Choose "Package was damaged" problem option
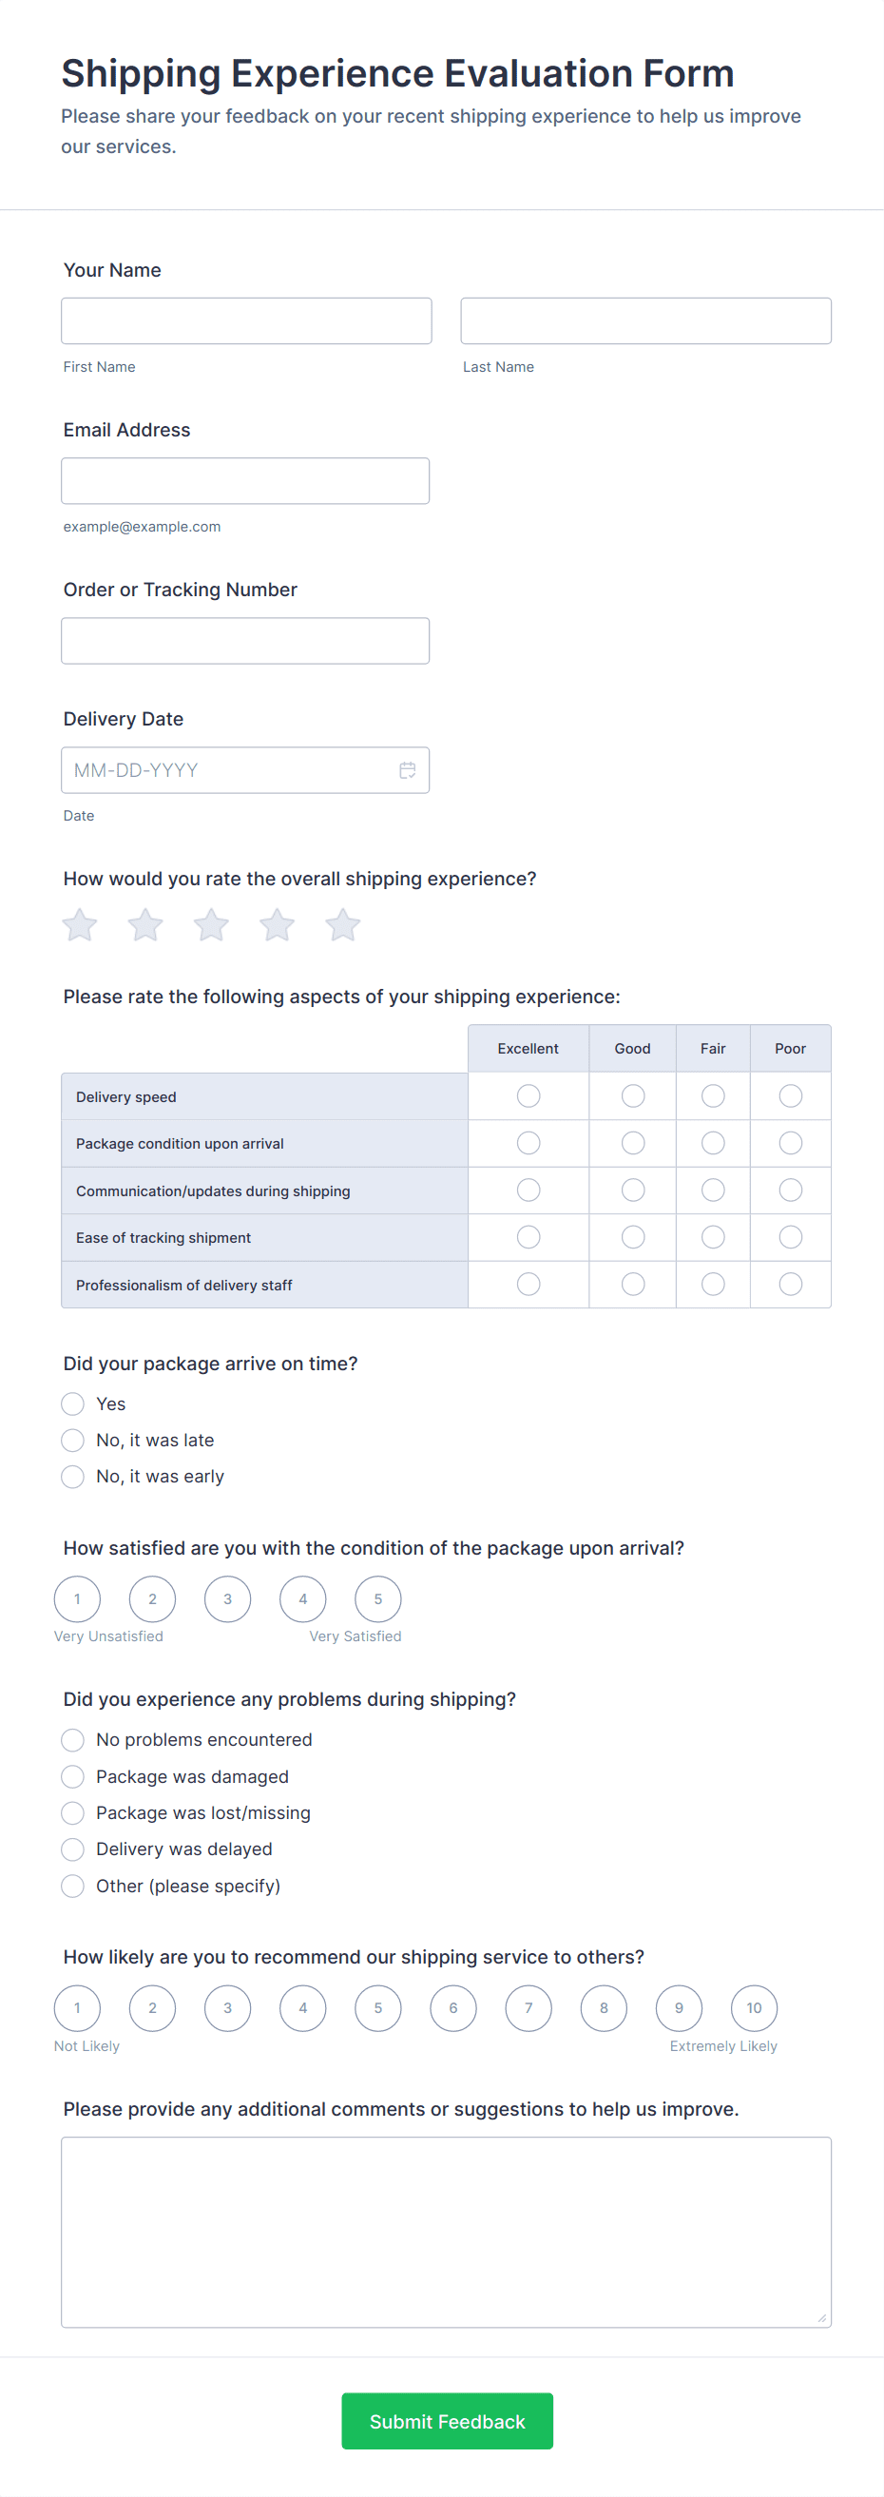This screenshot has width=884, height=2497. tap(72, 1777)
